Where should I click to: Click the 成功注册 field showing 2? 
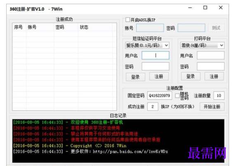tap(153, 107)
